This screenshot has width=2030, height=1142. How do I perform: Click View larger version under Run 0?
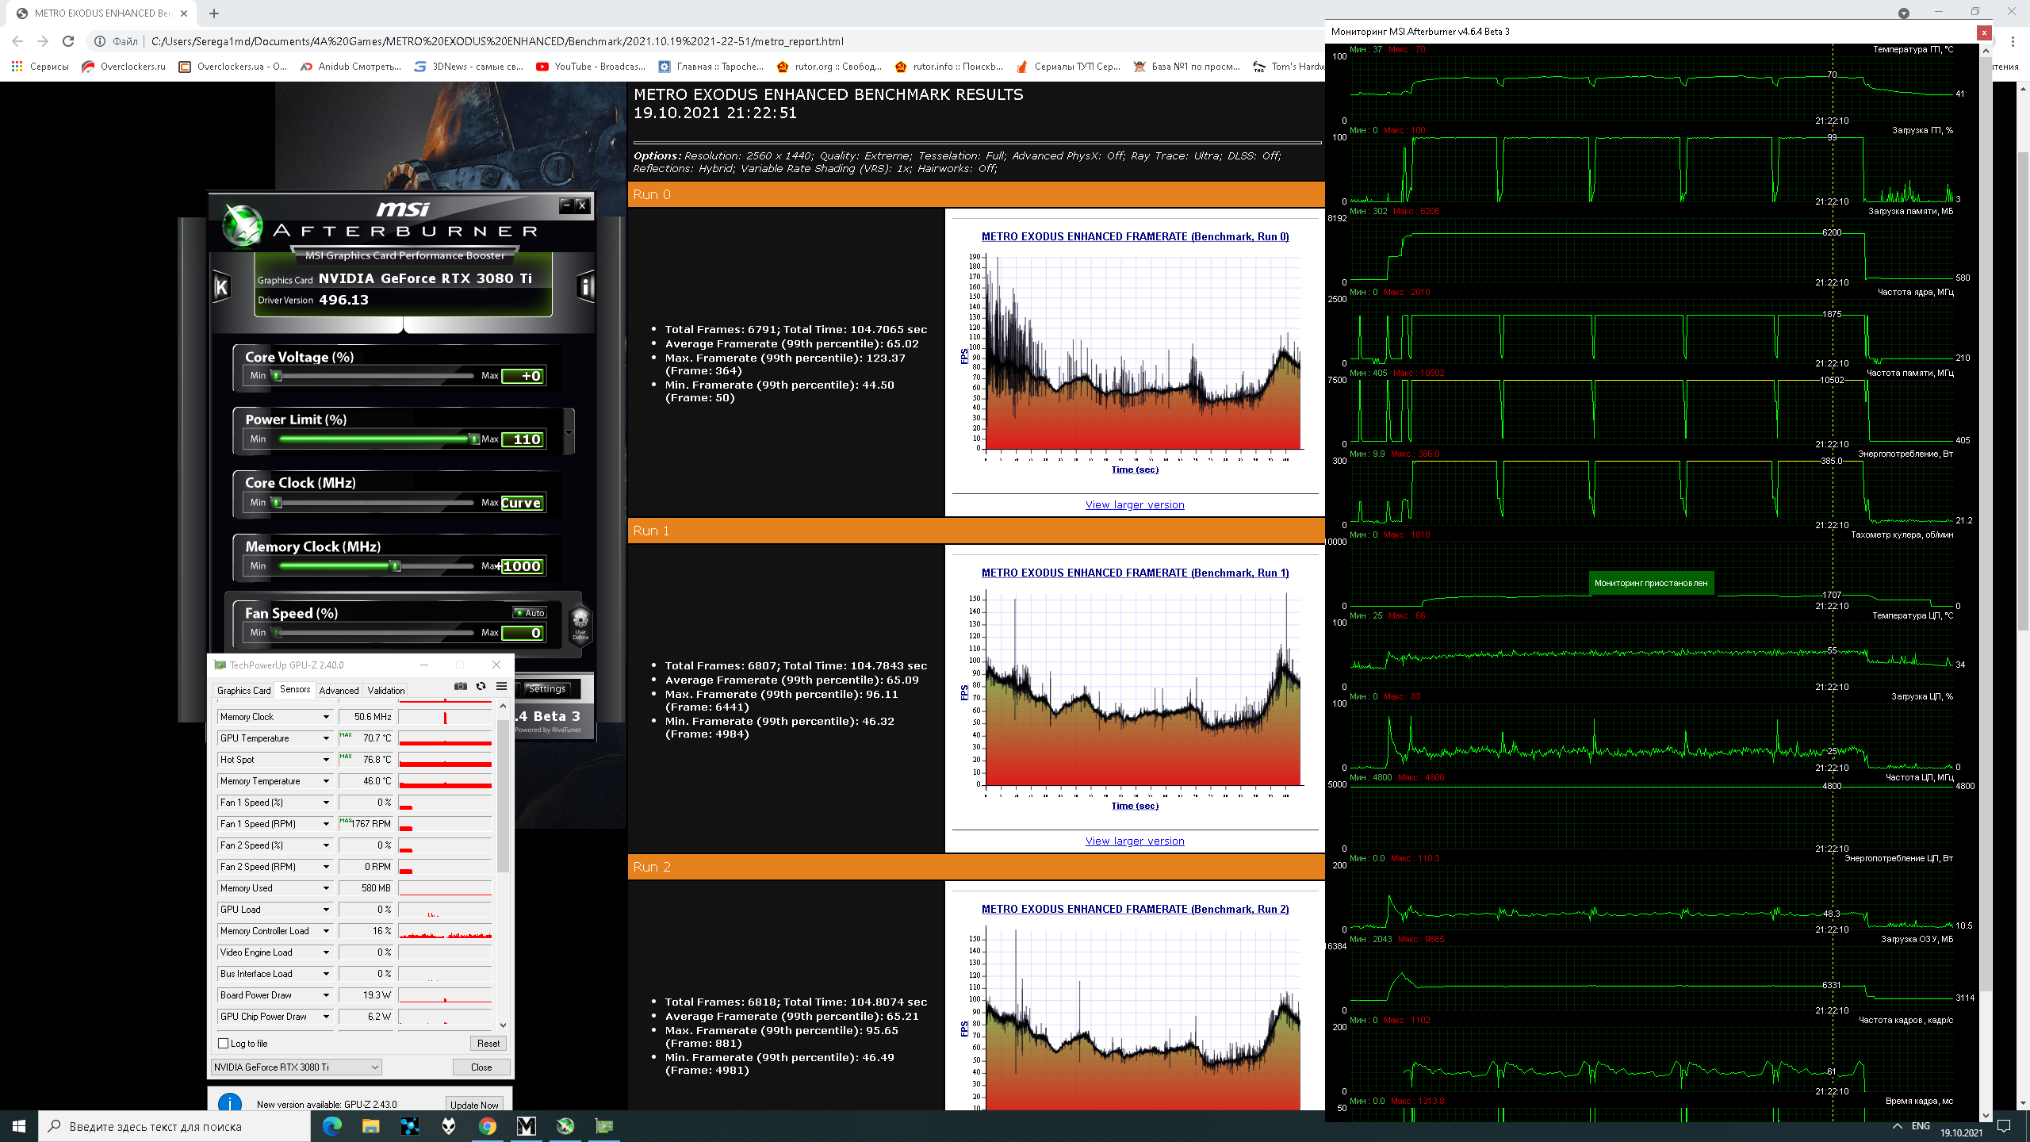[1134, 505]
